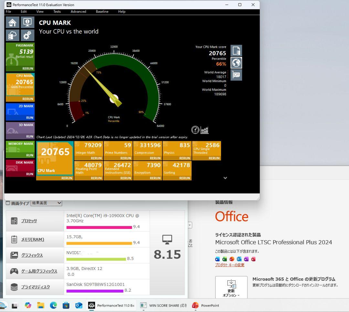Expand the chevron below the result tiles
The image size is (349, 312).
click(x=225, y=178)
